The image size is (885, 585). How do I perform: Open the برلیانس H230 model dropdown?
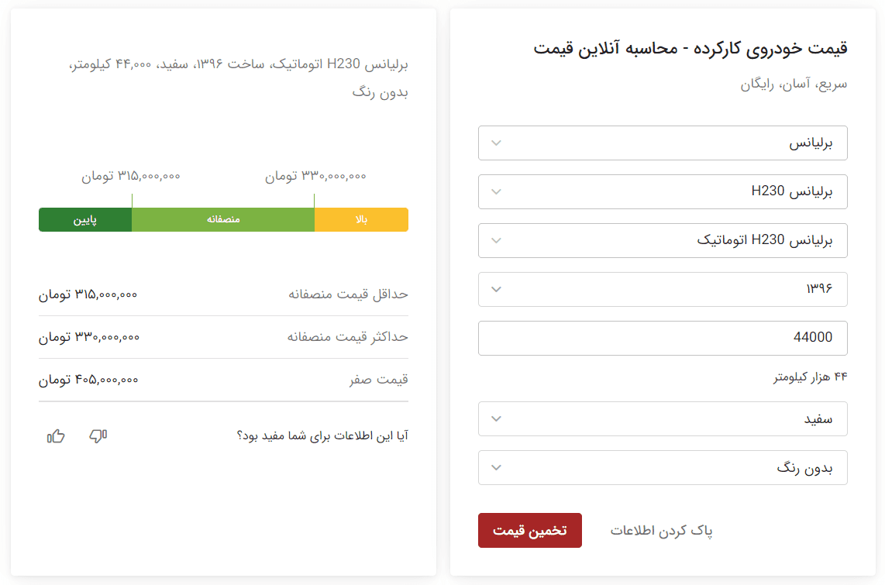(663, 192)
